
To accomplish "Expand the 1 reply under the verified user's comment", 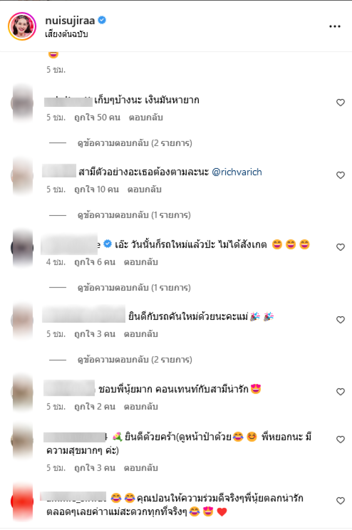I will tap(134, 288).
